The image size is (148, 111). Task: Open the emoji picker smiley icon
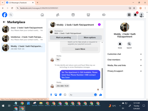95,95
